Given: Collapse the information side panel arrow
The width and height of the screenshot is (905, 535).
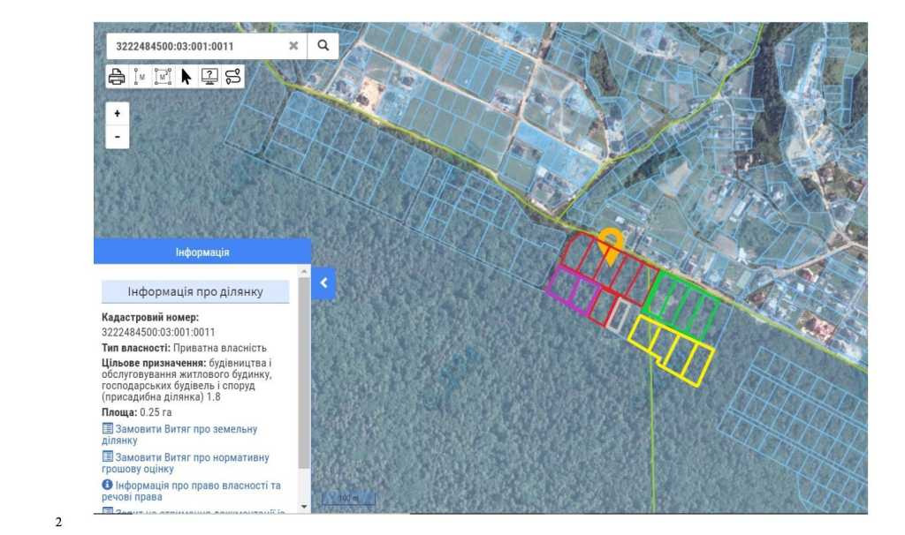Looking at the screenshot, I should pos(323,283).
